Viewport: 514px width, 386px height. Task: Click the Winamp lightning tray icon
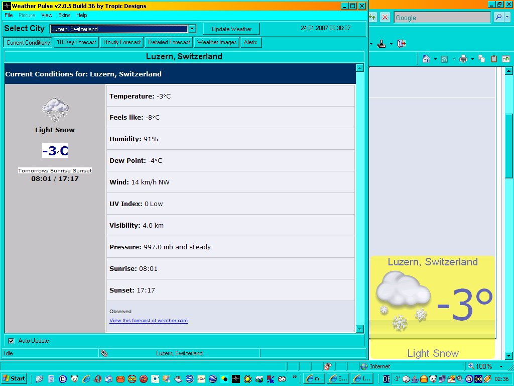pyautogui.click(x=487, y=379)
